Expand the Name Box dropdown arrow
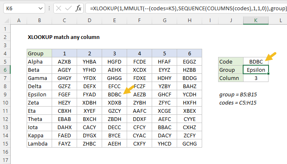This screenshot has height=164, width=287. point(41,9)
